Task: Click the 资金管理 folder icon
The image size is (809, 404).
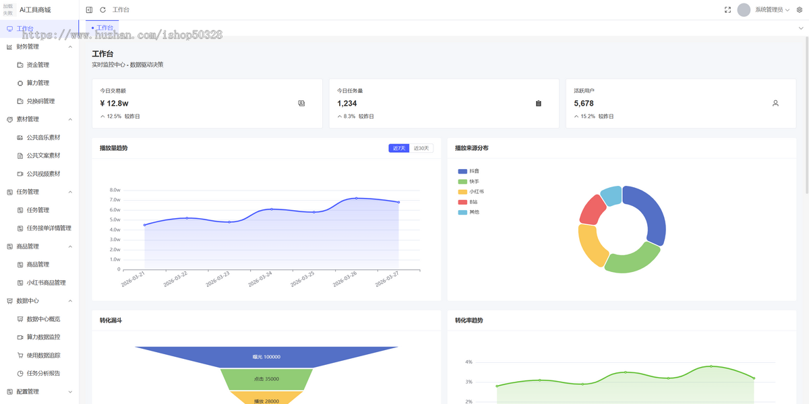Action: coord(20,65)
